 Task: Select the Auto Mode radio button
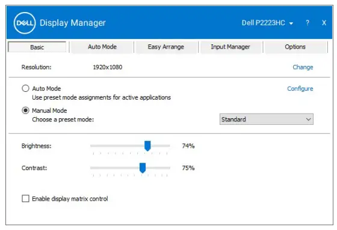tap(25, 88)
